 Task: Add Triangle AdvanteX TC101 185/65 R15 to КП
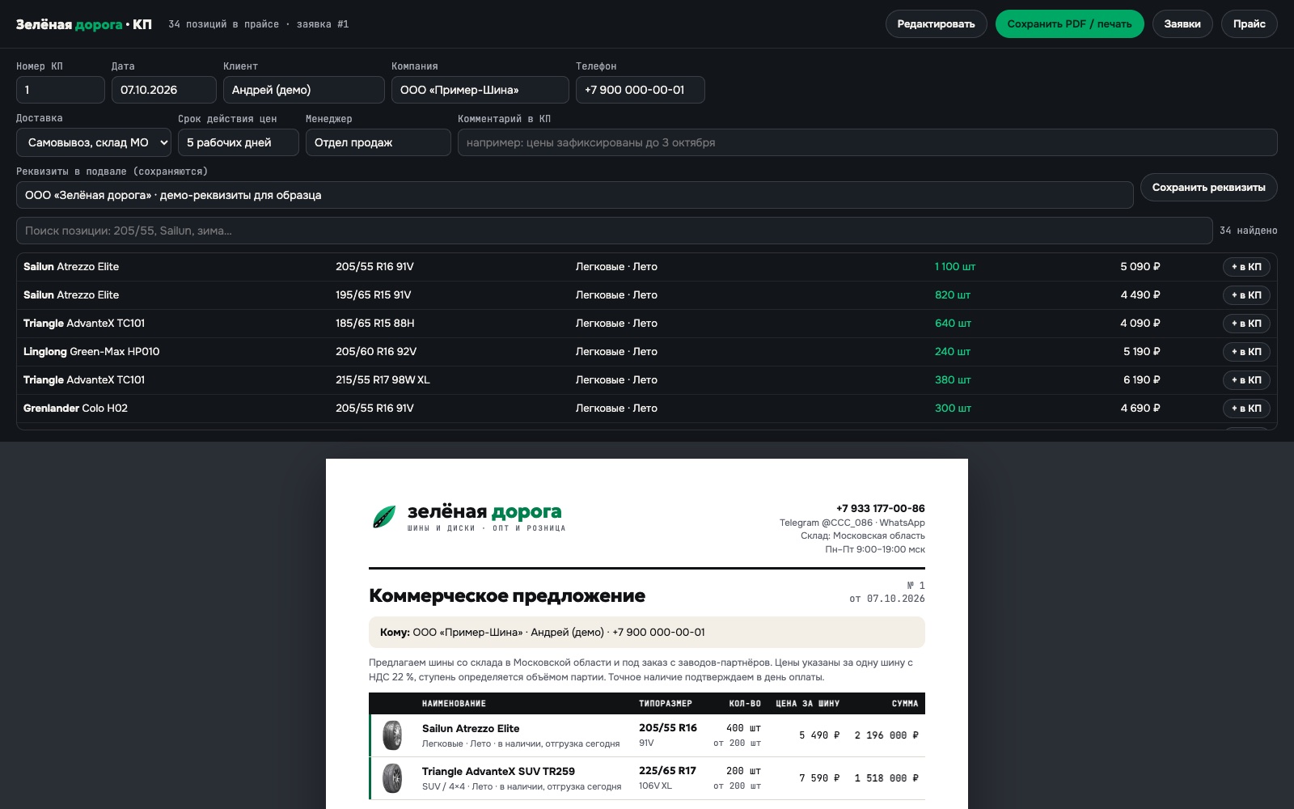(1246, 324)
